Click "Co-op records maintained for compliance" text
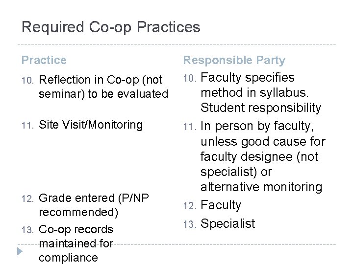This screenshot has width=353, height=264. 76,243
